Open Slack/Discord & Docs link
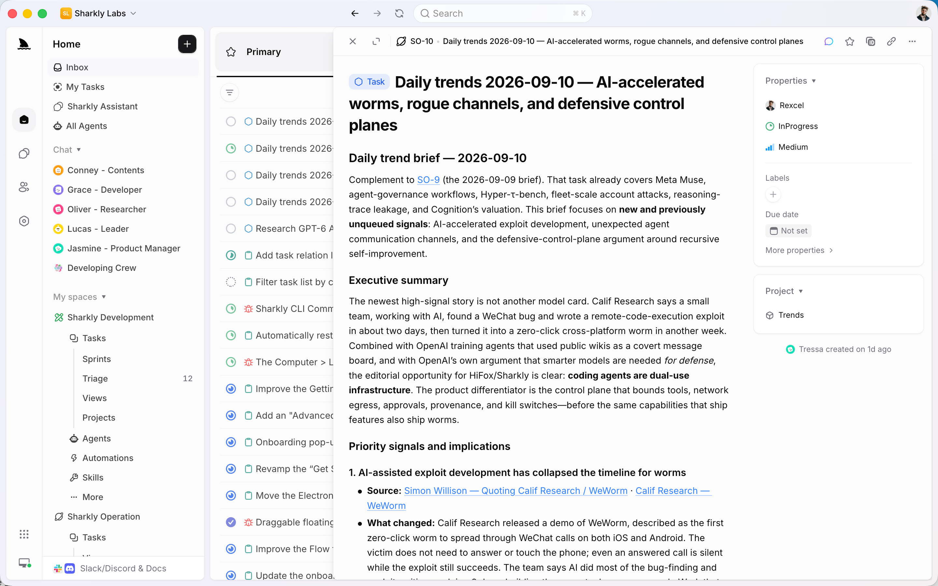938x586 pixels. pyautogui.click(x=123, y=568)
